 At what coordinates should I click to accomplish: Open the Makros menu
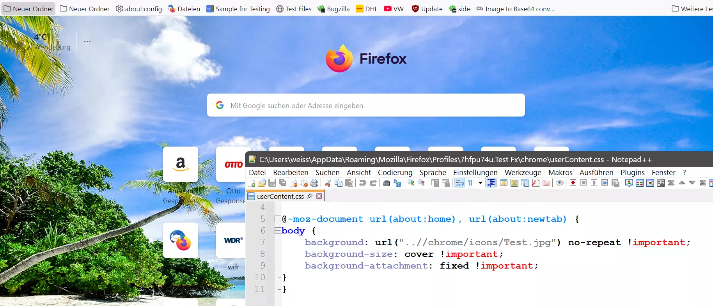pyautogui.click(x=560, y=172)
